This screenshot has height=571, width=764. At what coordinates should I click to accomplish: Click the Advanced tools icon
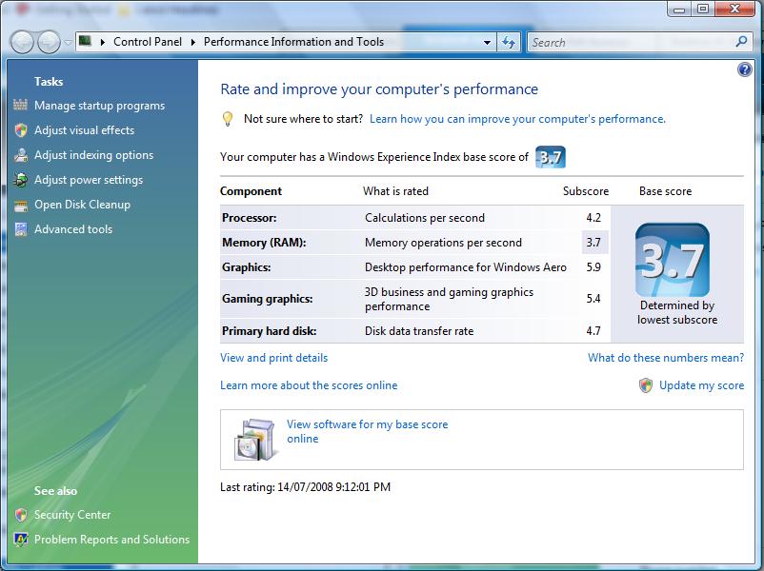pos(20,229)
